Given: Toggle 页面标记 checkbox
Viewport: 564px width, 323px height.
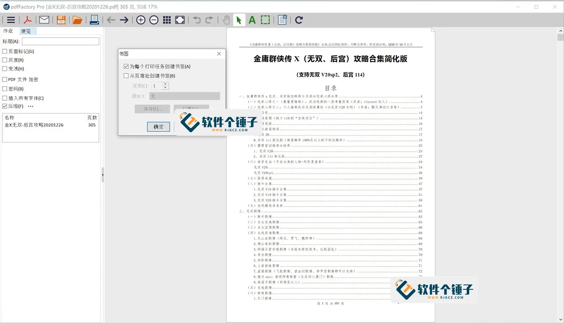Looking at the screenshot, I should click(5, 51).
